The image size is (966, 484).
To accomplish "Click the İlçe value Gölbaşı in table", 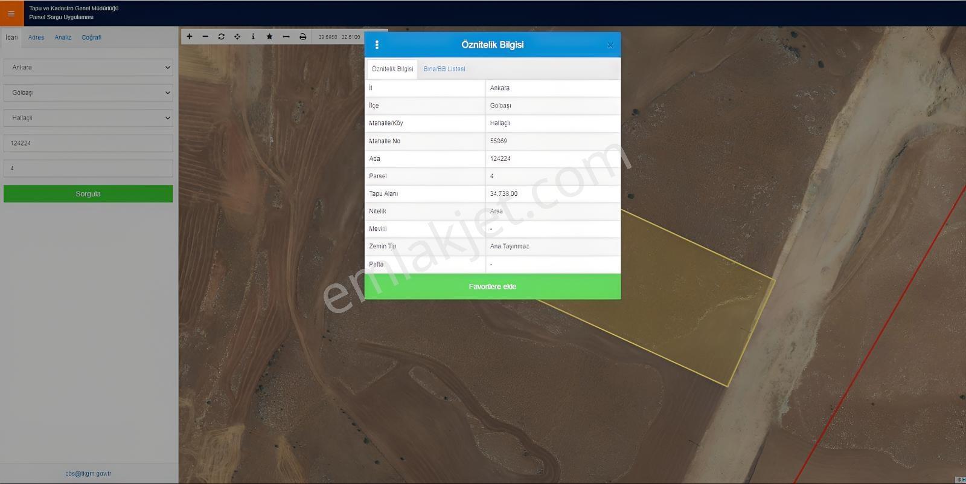I will coord(501,106).
